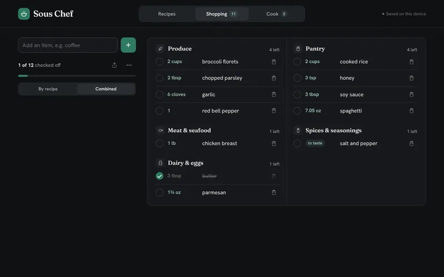
Task: Check off cooked rice
Action: tap(297, 61)
